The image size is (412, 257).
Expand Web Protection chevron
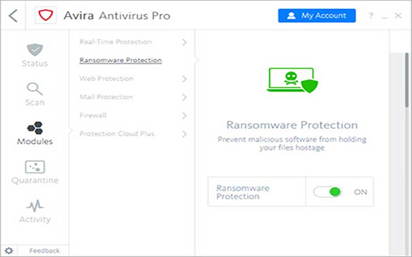(184, 79)
